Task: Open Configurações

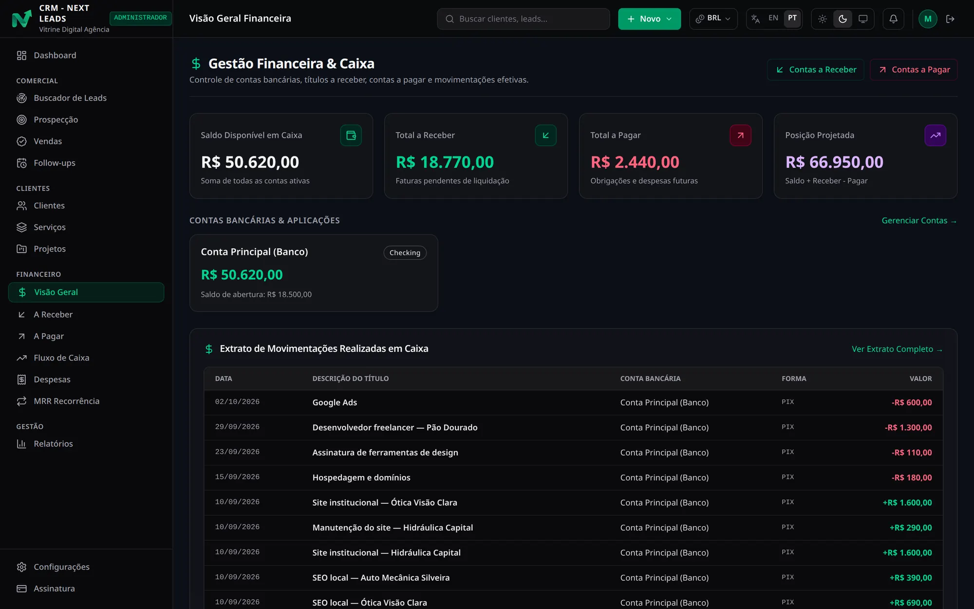Action: tap(86, 567)
